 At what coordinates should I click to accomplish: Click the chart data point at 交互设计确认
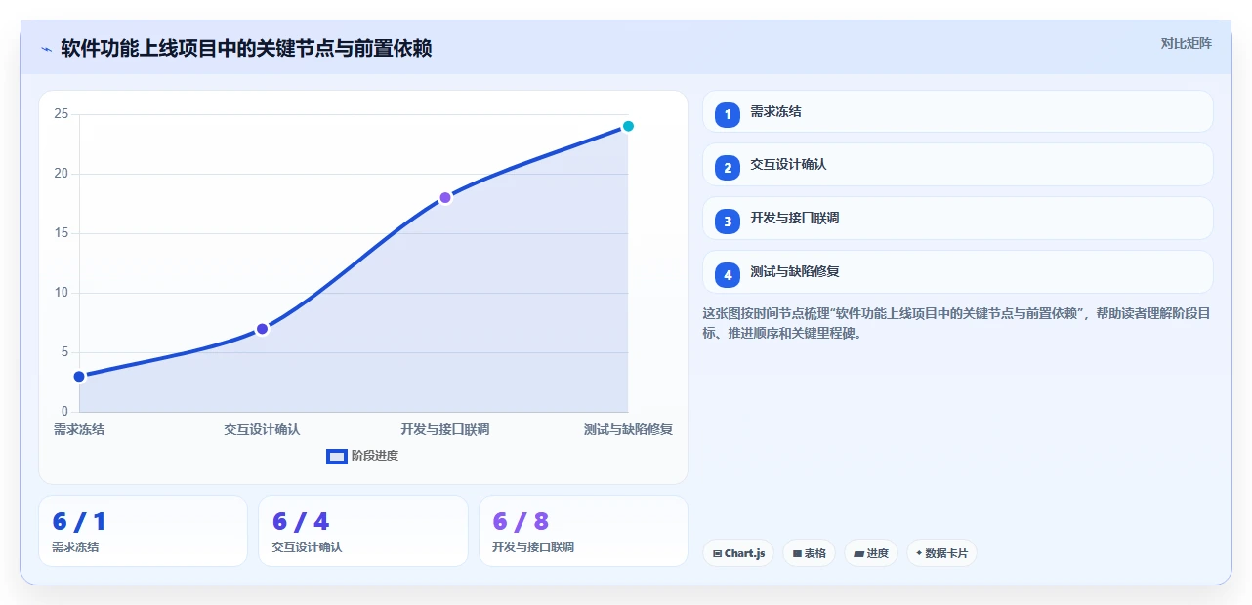coord(262,329)
